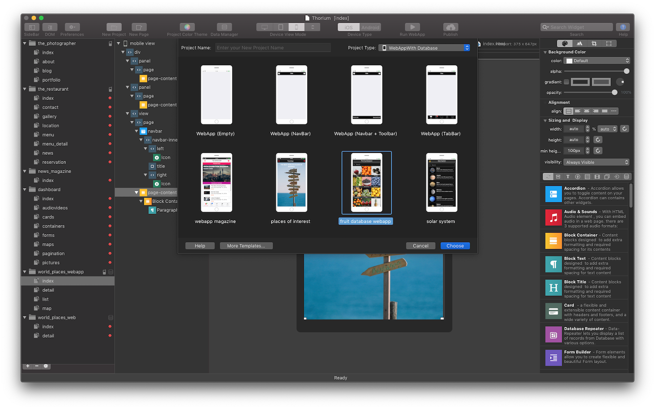Adjust the opacity slider
The image size is (655, 409).
coord(615,93)
